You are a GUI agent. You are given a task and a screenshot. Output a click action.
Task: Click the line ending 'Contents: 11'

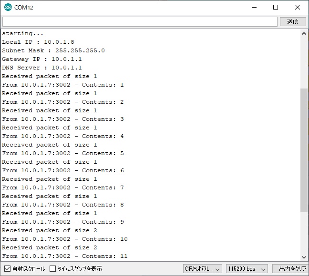[x=65, y=256]
